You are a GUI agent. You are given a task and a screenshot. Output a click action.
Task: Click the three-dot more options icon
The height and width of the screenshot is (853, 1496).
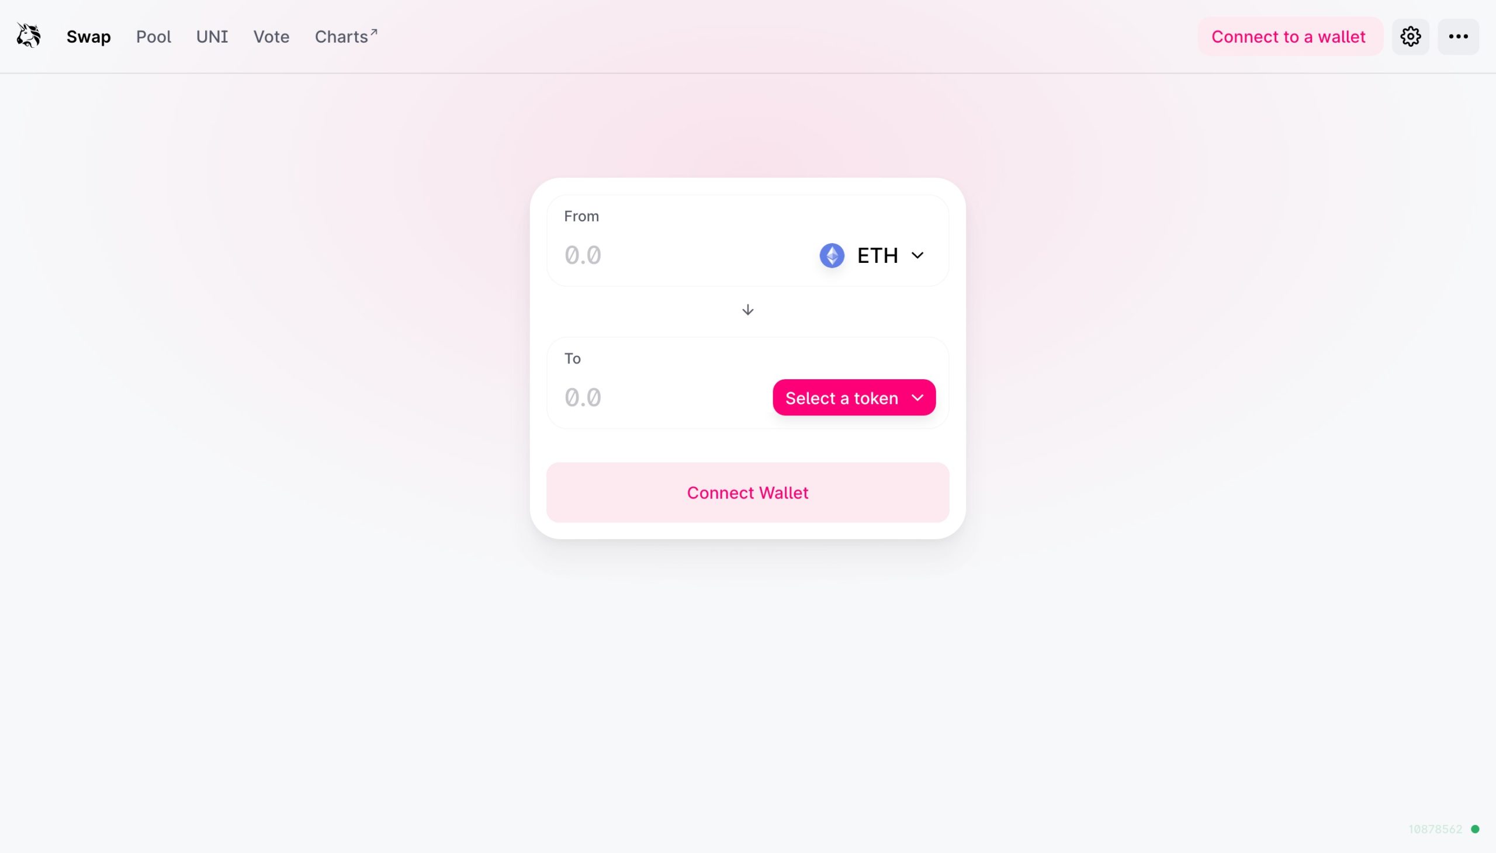click(x=1458, y=36)
